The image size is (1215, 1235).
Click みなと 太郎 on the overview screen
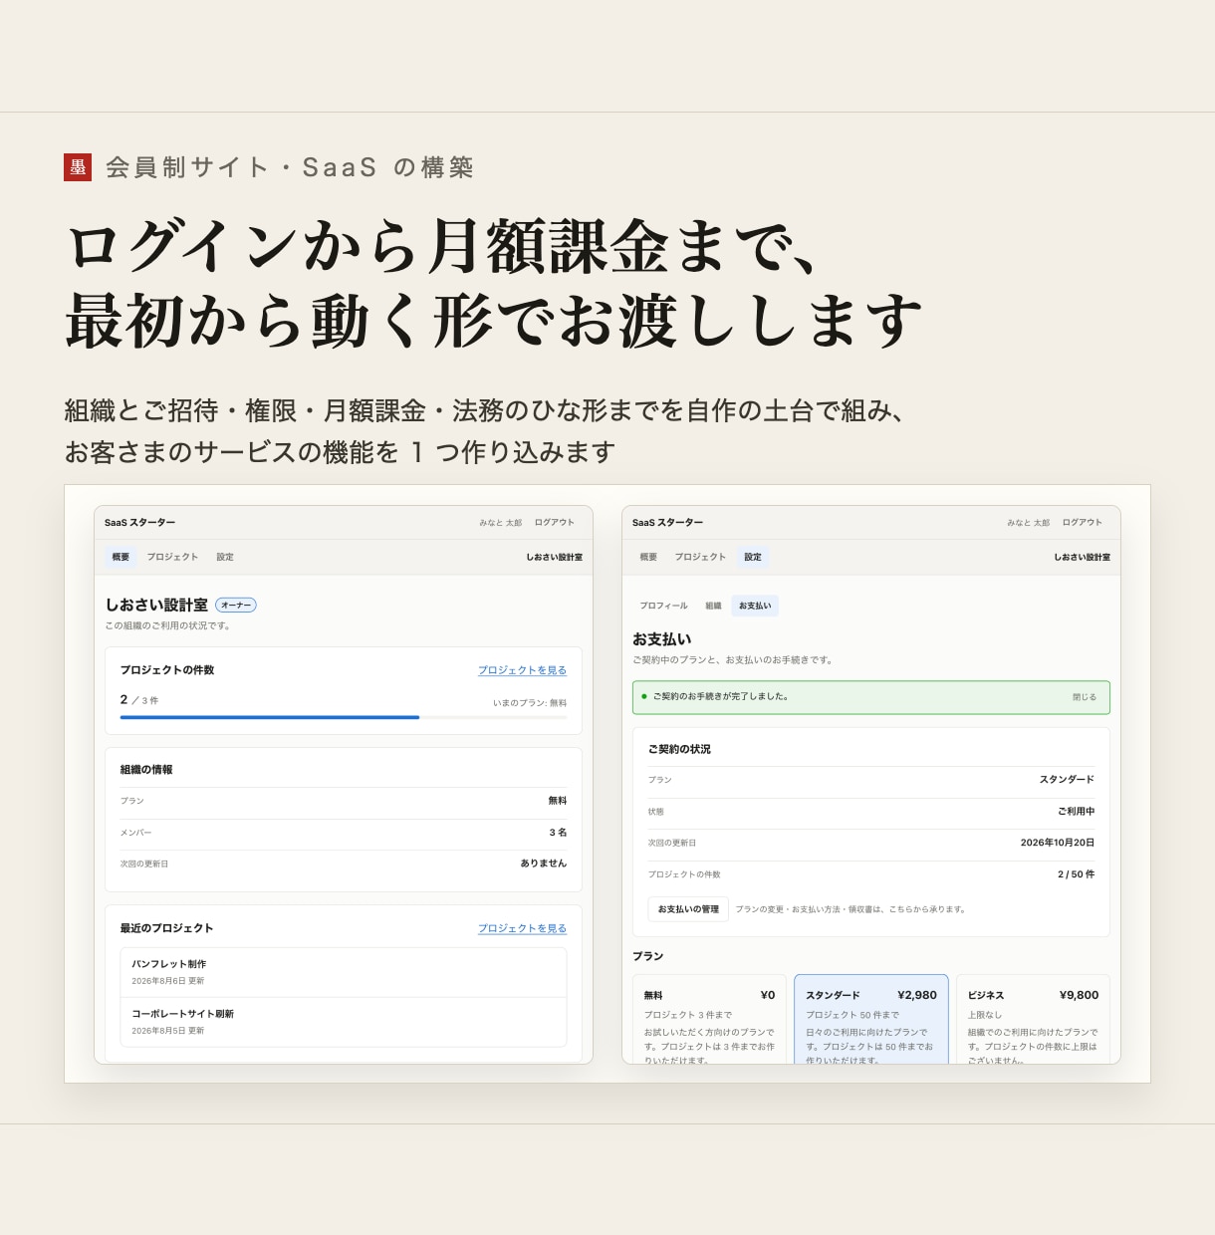tap(500, 523)
